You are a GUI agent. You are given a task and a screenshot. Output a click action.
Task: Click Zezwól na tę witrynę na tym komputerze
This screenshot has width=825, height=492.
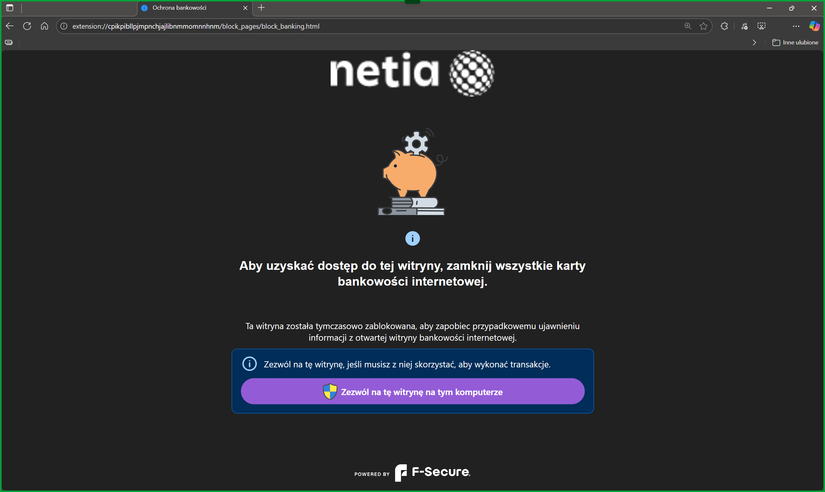pos(412,392)
